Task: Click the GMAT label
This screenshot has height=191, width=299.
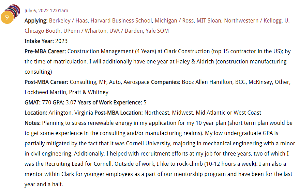Action: tap(32, 102)
